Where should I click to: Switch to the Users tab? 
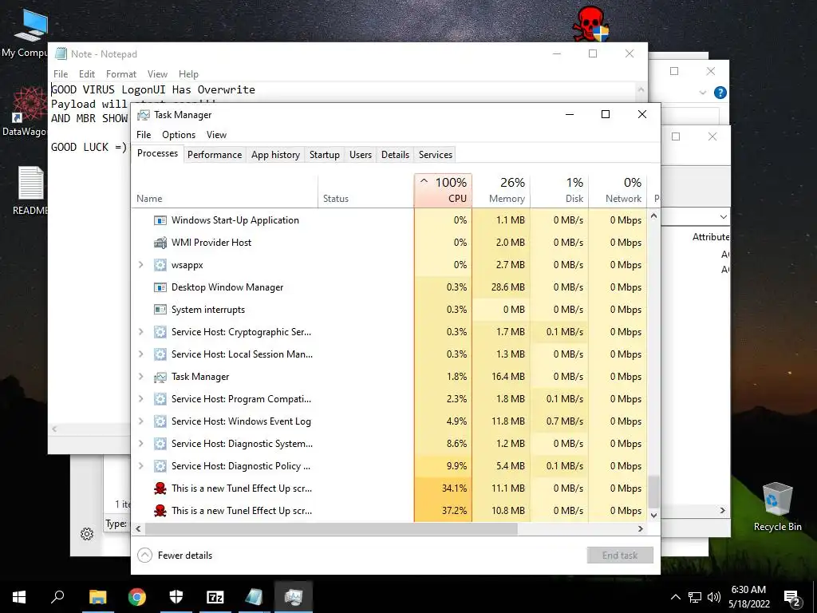361,155
